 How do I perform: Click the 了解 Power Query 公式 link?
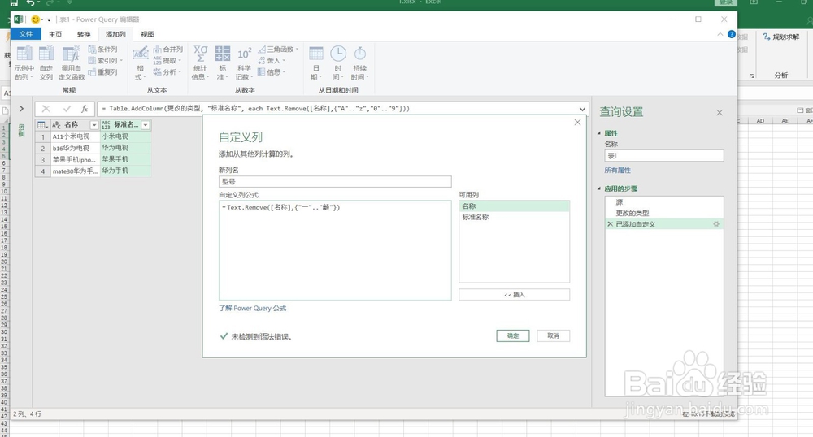[x=253, y=308]
